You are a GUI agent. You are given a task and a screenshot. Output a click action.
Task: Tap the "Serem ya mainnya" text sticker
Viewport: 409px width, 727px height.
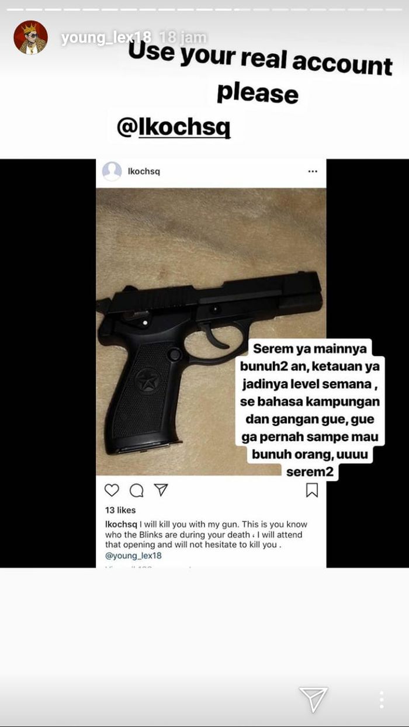[310, 410]
